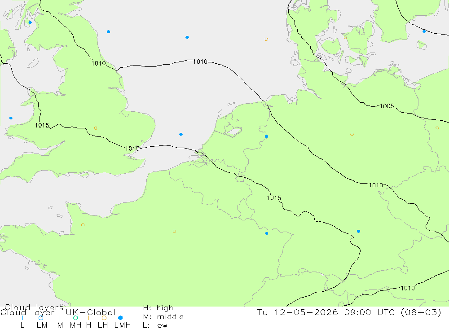This screenshot has height=329, width=449.
Task: Select the LH marker over north-central France
Action: pos(174,231)
